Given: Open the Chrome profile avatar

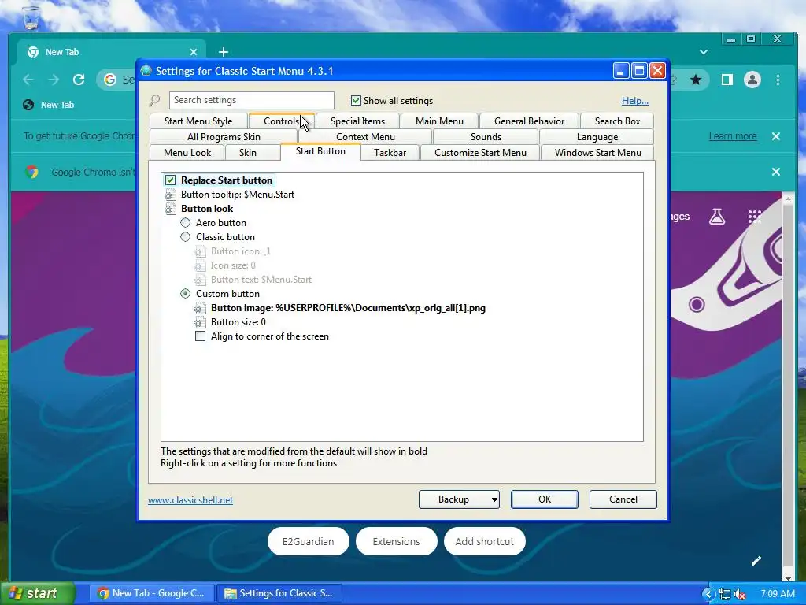Looking at the screenshot, I should pyautogui.click(x=752, y=80).
